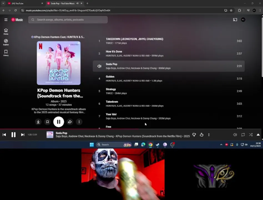View site information icon
The height and width of the screenshot is (200, 263).
point(22,10)
